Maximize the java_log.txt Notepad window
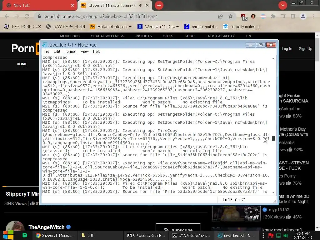The width and height of the screenshot is (320, 240). click(x=261, y=45)
